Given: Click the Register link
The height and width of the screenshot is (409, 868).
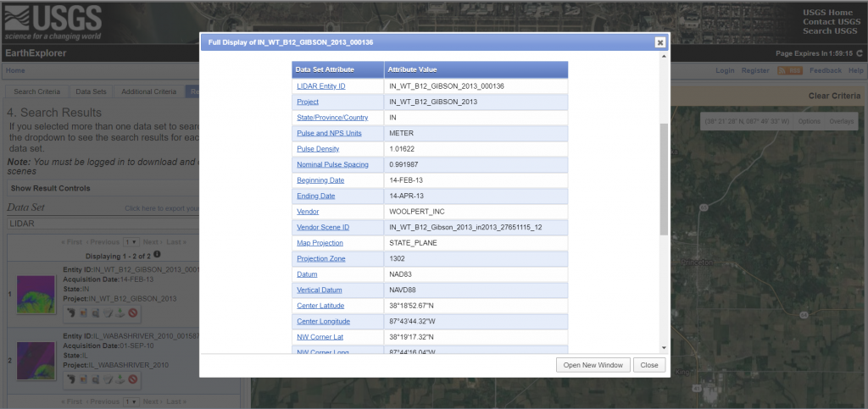Looking at the screenshot, I should (x=755, y=71).
